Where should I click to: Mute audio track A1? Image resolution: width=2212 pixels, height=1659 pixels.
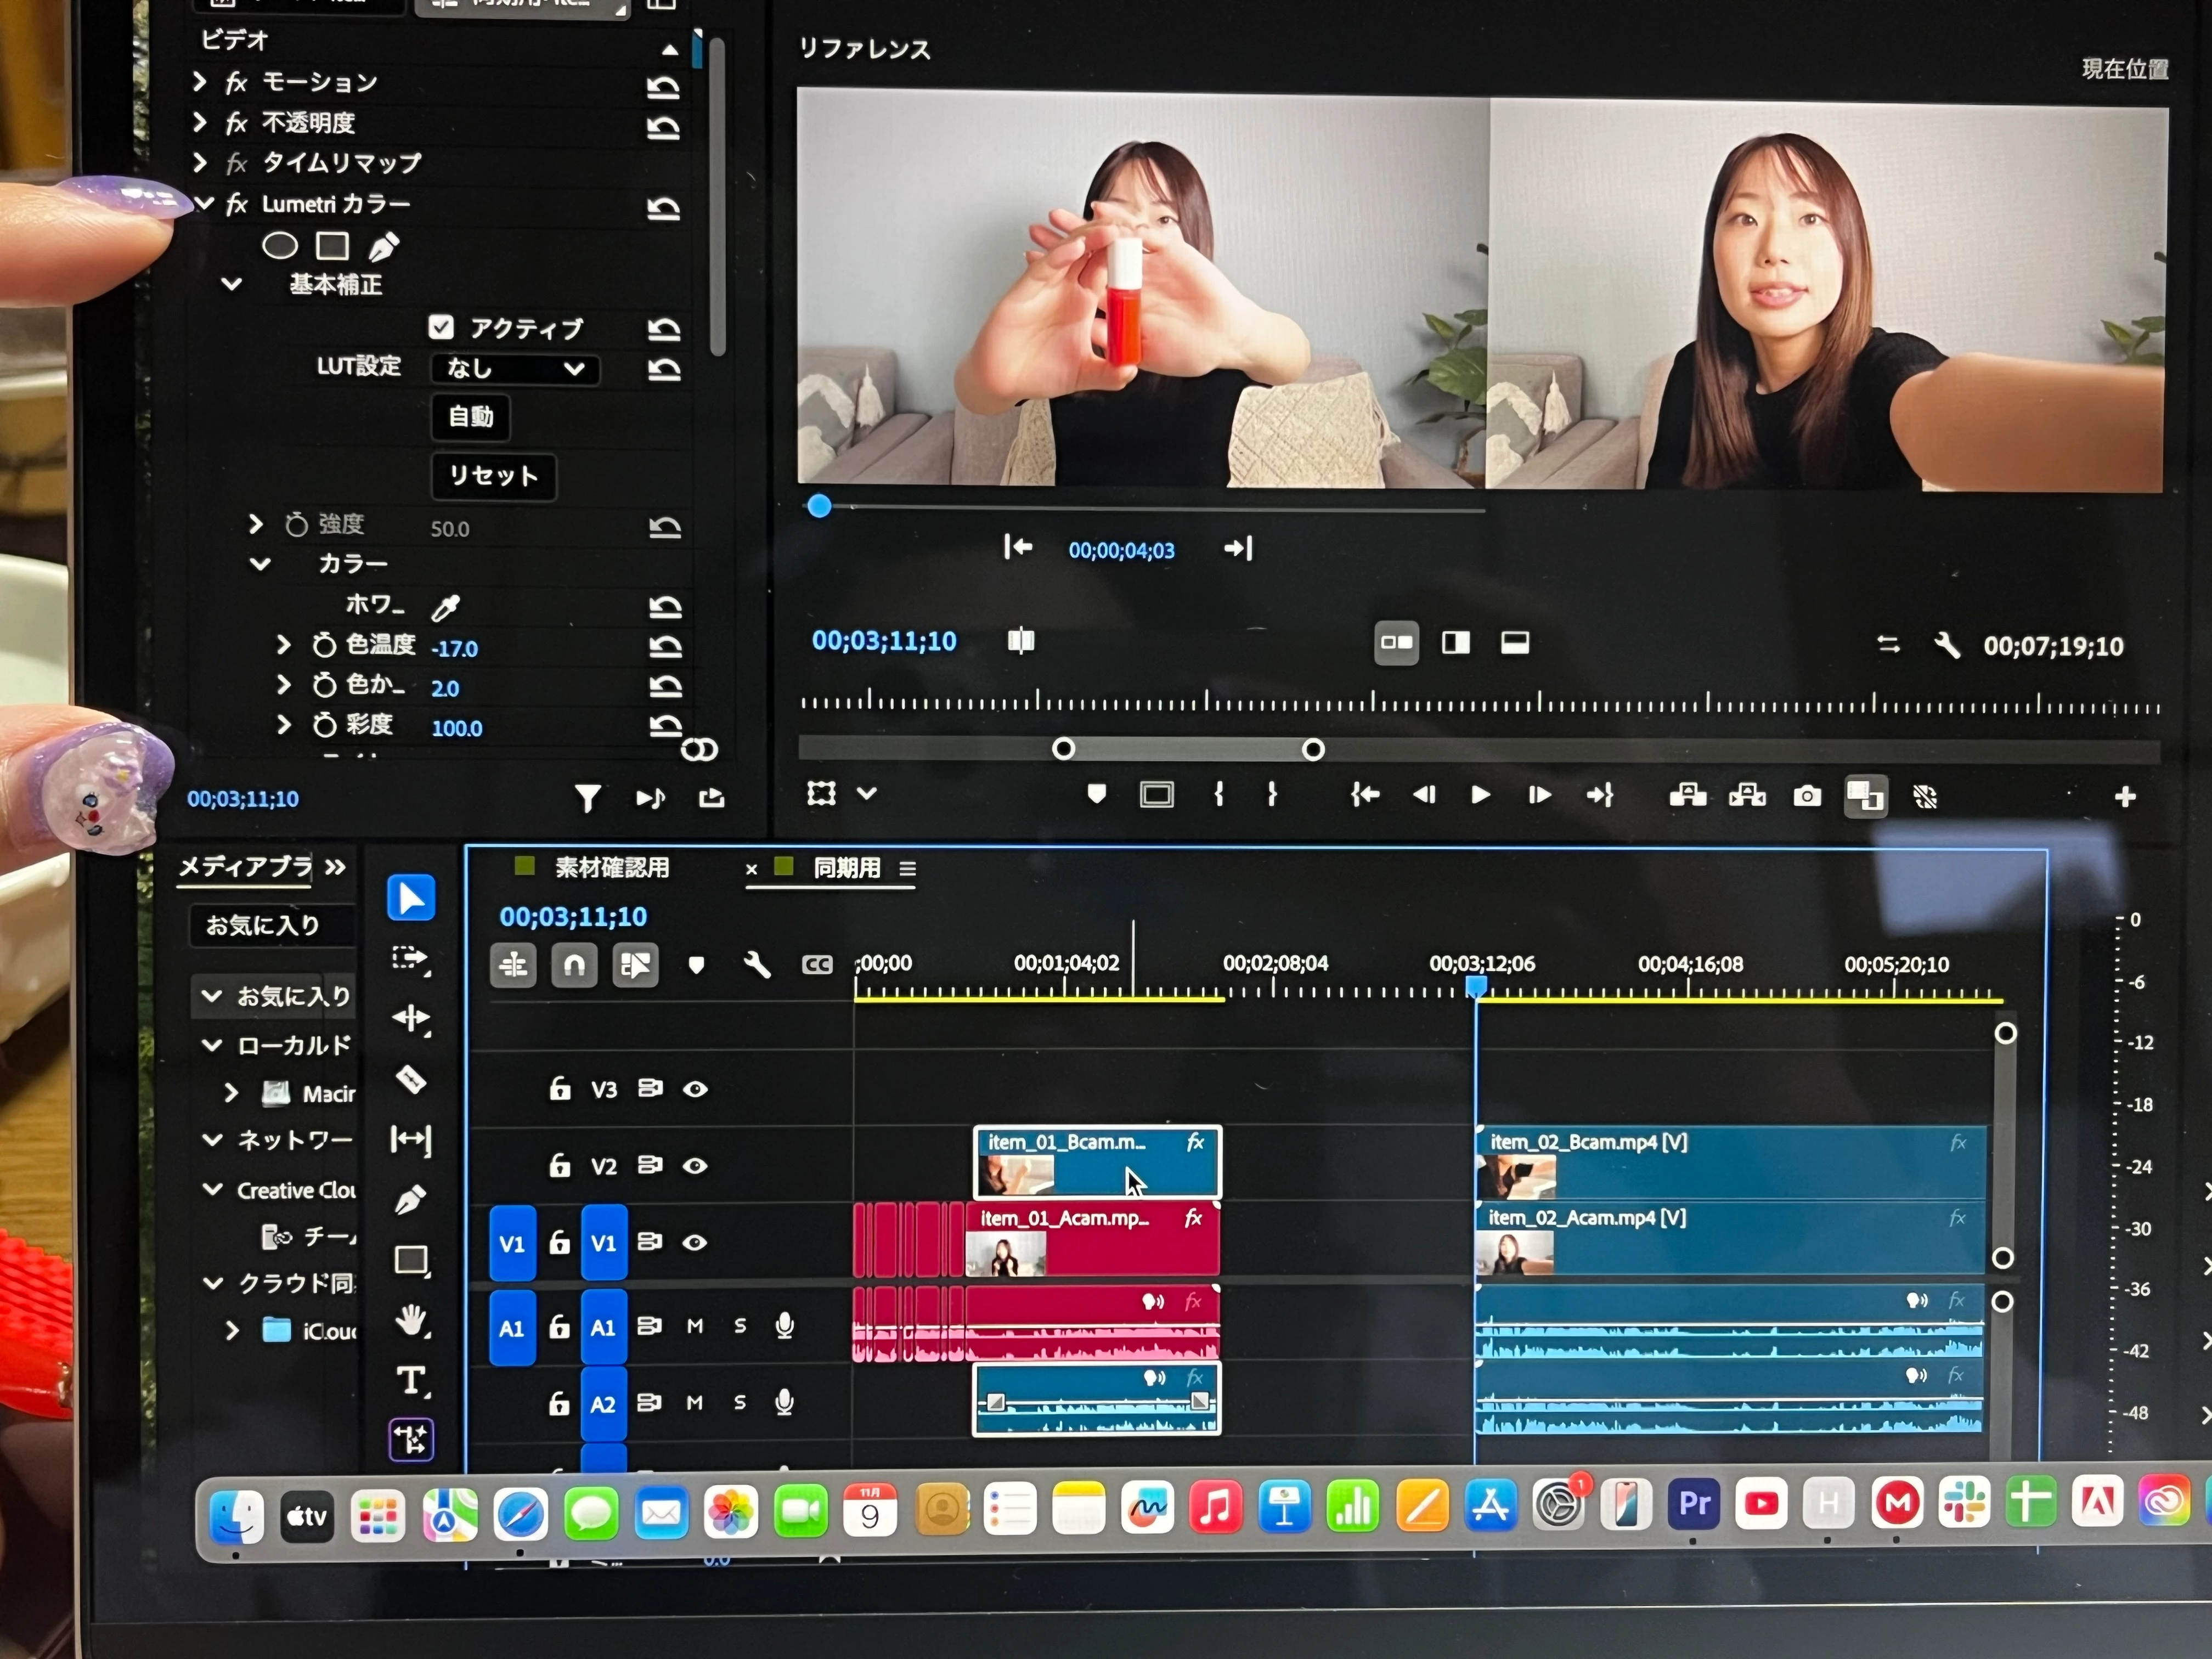(695, 1326)
